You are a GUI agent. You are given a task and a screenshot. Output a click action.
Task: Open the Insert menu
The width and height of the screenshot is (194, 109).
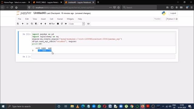43,19
